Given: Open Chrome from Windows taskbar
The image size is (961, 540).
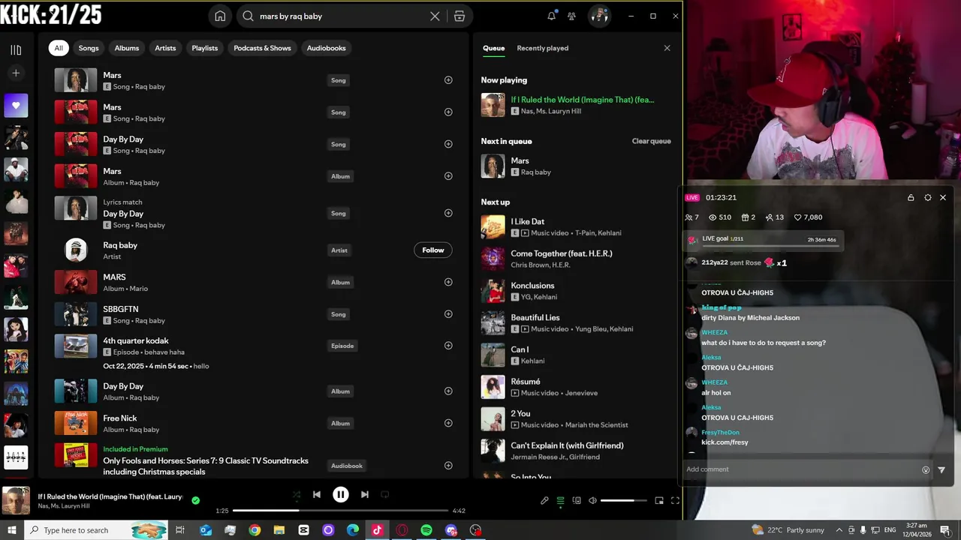Looking at the screenshot, I should [255, 530].
